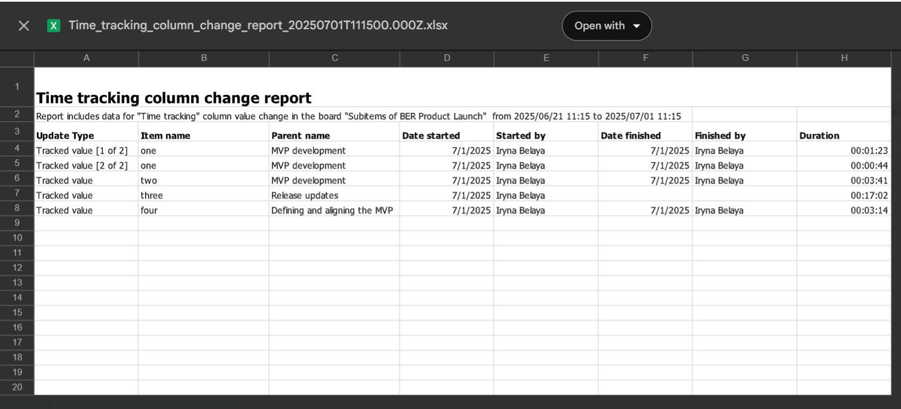The height and width of the screenshot is (409, 901).
Task: Click the 'Release updates' parent name cell
Action: coord(334,195)
